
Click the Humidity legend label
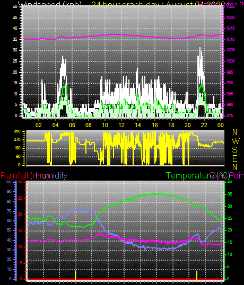coord(51,176)
